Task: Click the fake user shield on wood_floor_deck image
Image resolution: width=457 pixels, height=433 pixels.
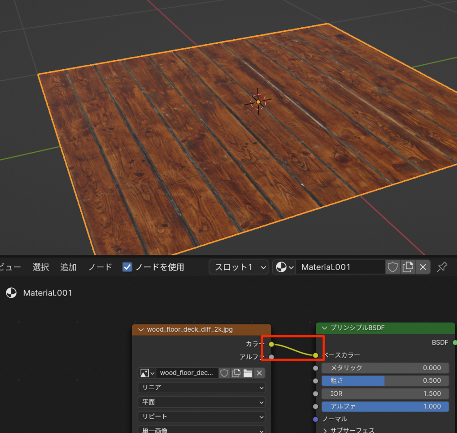Action: click(x=224, y=373)
